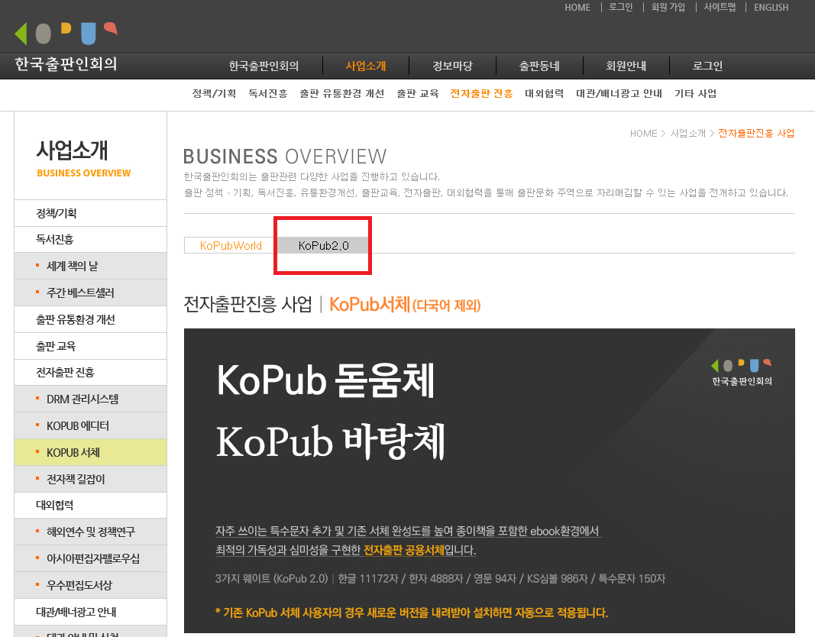Select 독서진흥 in the sub-navigation

(267, 93)
